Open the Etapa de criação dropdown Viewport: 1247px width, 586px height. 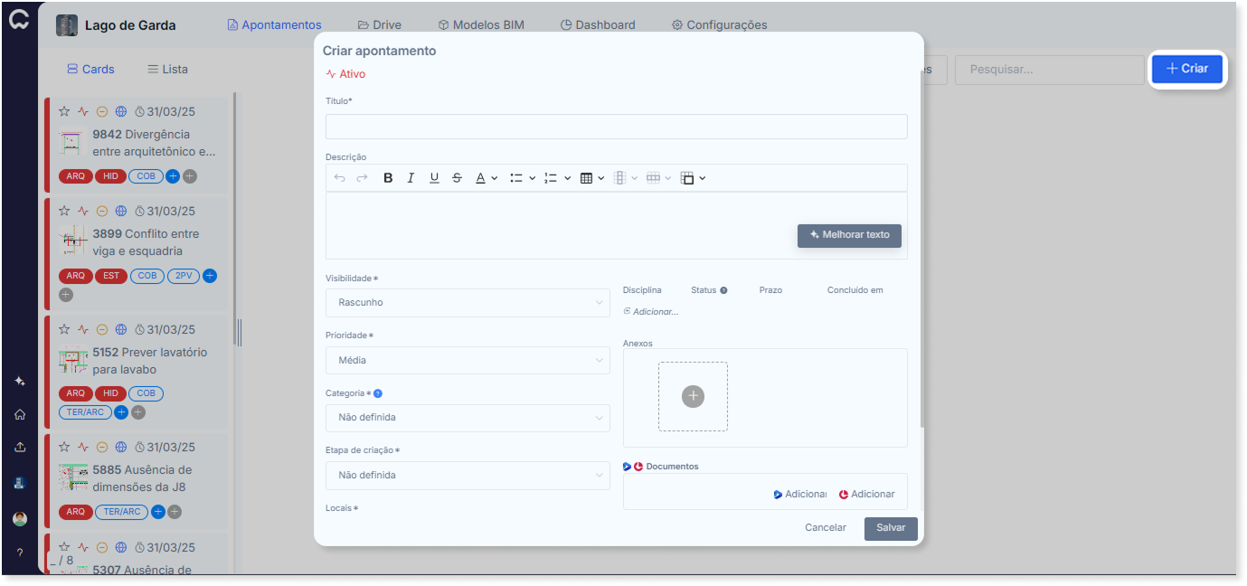(468, 476)
